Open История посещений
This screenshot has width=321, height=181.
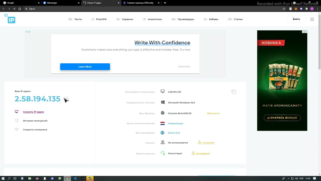(x=35, y=121)
